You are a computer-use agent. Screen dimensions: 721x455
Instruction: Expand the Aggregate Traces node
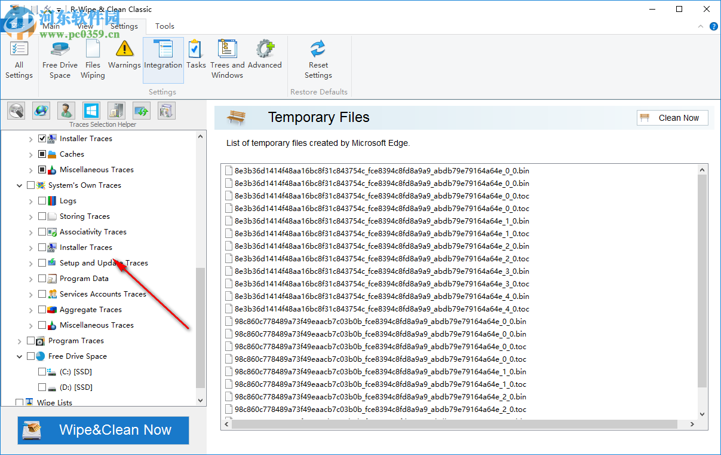[31, 310]
